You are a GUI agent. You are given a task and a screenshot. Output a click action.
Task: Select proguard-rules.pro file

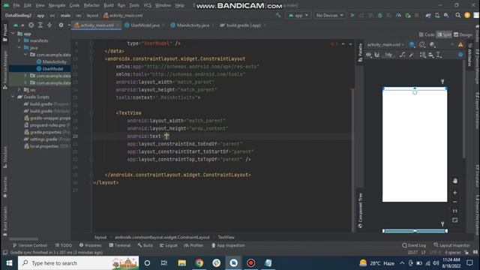click(47, 125)
